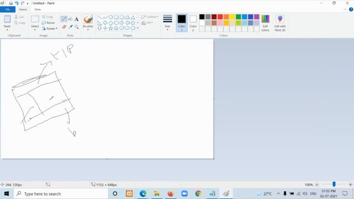Select the Eraser tool
This screenshot has width=354, height=199.
point(64,27)
